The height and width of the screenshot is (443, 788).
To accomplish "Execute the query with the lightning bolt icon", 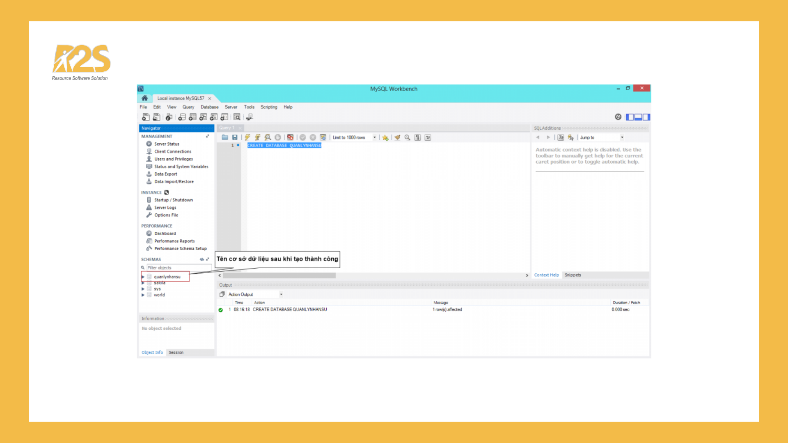I will (247, 137).
